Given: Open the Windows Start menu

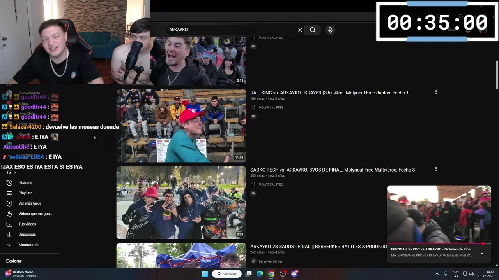Looking at the screenshot, I should [205, 274].
